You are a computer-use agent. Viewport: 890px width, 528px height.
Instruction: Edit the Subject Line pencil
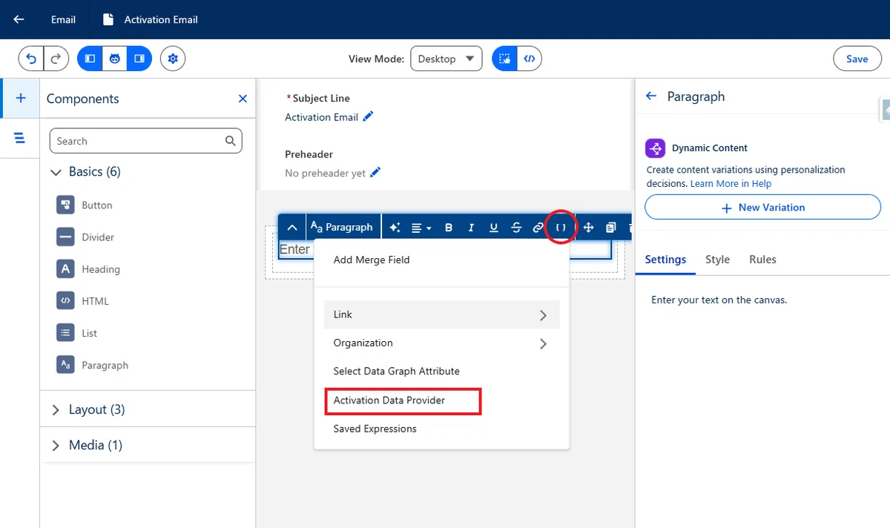(x=369, y=116)
